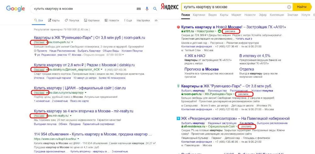Open ЖК Резиденции композиторов result title
This screenshot has height=154, width=315.
pyautogui.click(x=235, y=118)
